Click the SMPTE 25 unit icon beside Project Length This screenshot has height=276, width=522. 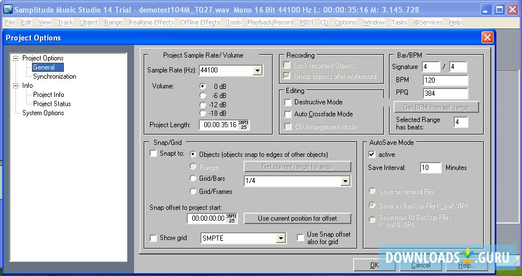coord(244,125)
